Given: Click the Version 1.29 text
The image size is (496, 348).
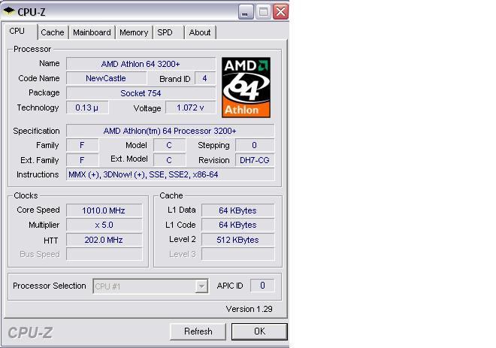Looking at the screenshot, I should [x=250, y=309].
